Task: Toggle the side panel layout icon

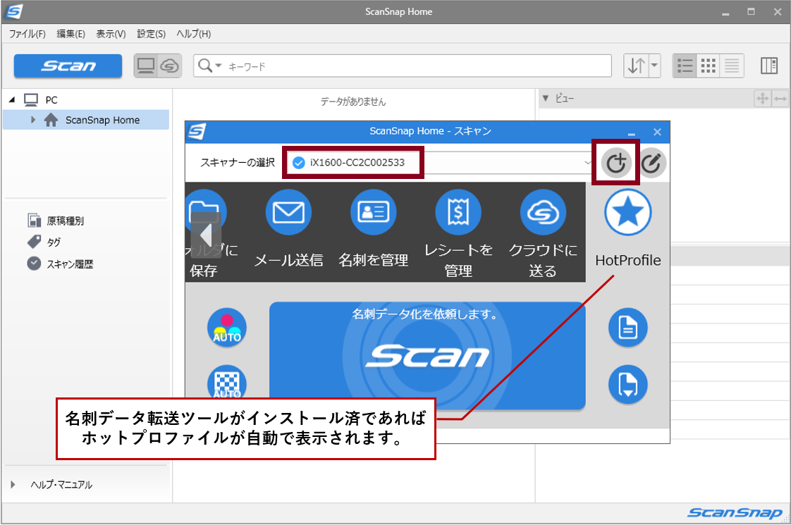Action: click(769, 66)
